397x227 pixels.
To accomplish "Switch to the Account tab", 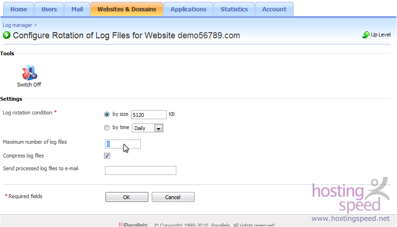I will (274, 9).
